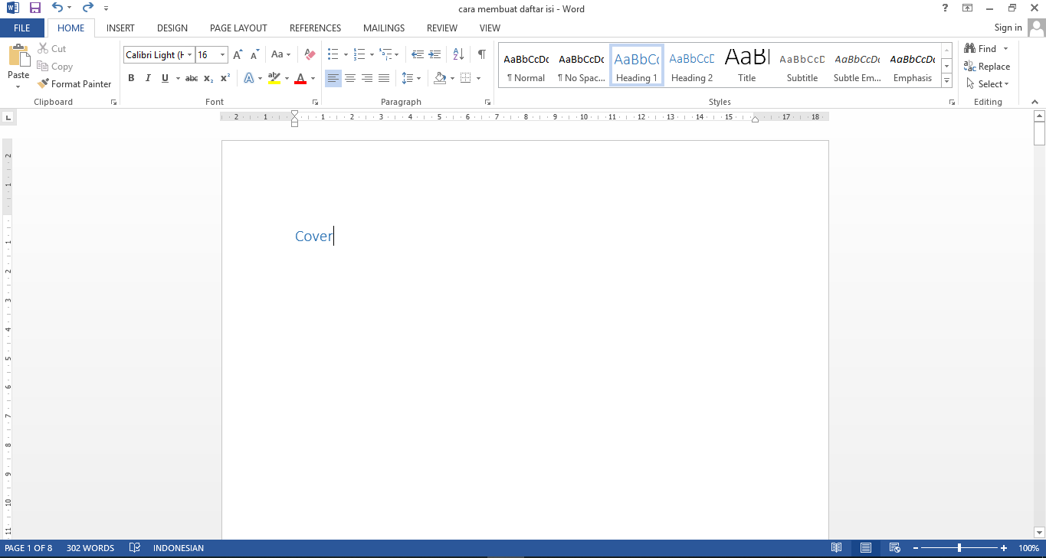Open the Paste options dropdown arrow
The width and height of the screenshot is (1046, 558).
(x=18, y=86)
